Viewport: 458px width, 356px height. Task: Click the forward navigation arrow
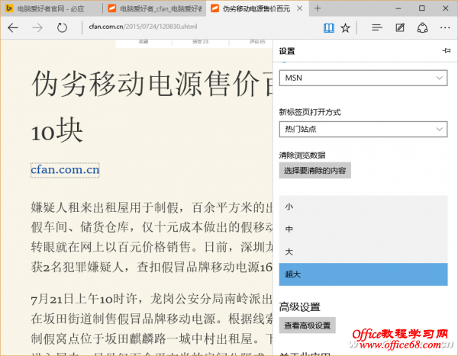tap(37, 27)
